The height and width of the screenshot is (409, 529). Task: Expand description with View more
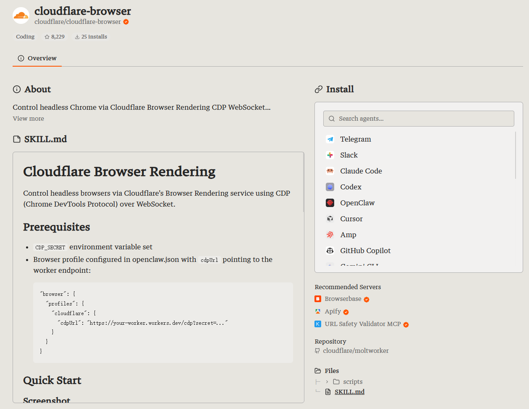(x=29, y=119)
